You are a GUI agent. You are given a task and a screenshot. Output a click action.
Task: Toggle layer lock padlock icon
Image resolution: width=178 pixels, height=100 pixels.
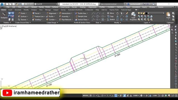(144, 13)
